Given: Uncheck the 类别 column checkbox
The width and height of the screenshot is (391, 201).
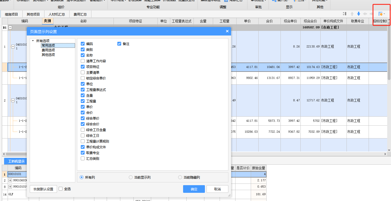Looking at the screenshot, I should (83, 49).
